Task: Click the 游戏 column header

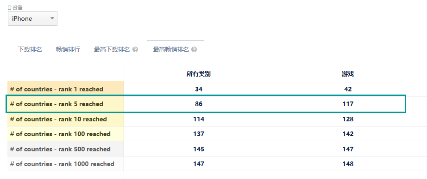Action: coord(348,74)
